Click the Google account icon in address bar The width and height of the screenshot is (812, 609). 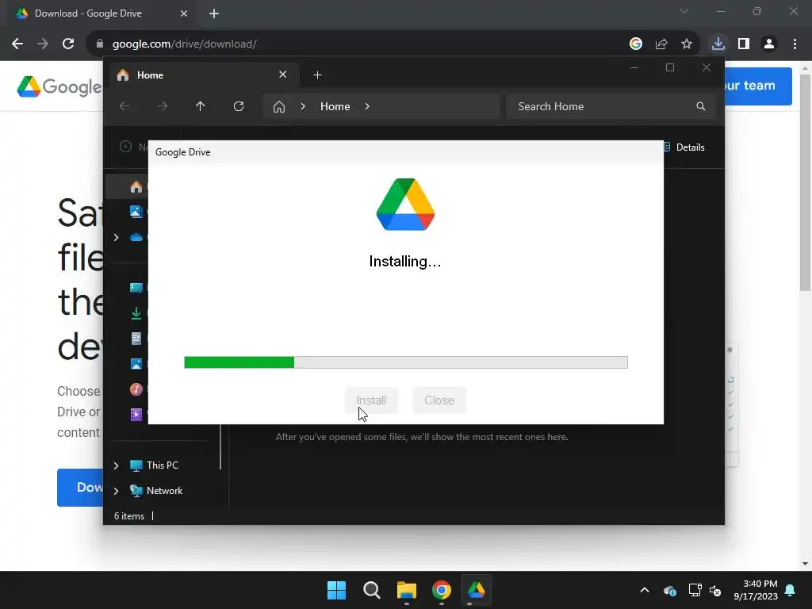(x=635, y=44)
